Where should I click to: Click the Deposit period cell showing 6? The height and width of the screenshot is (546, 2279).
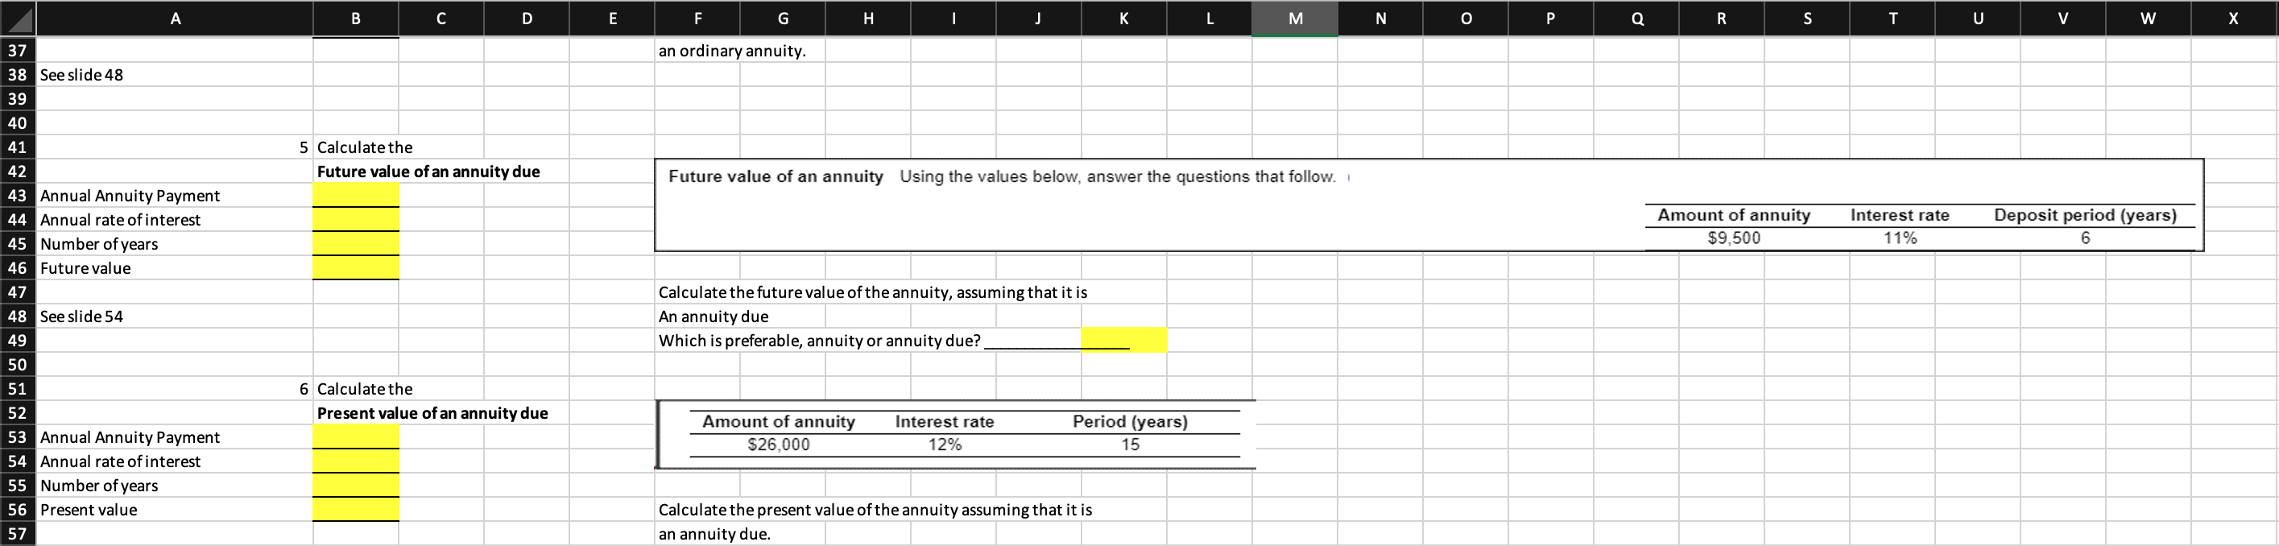(2083, 237)
